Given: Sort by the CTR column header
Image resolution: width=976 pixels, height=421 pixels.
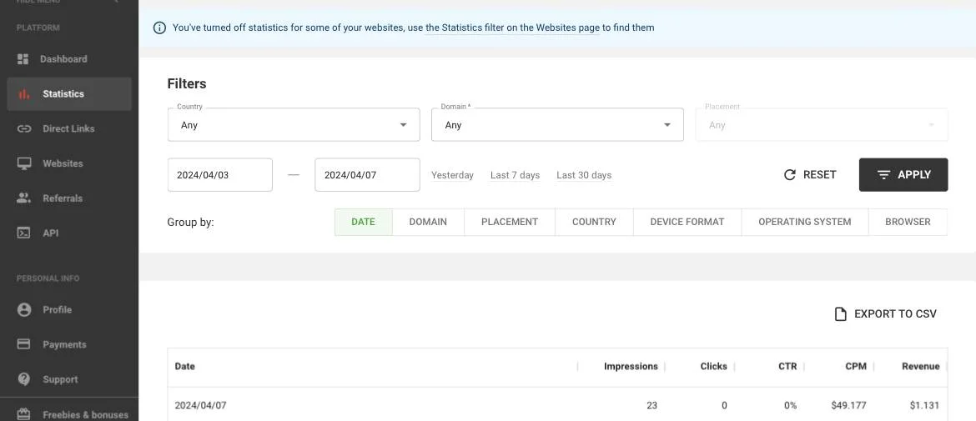Looking at the screenshot, I should (x=787, y=366).
